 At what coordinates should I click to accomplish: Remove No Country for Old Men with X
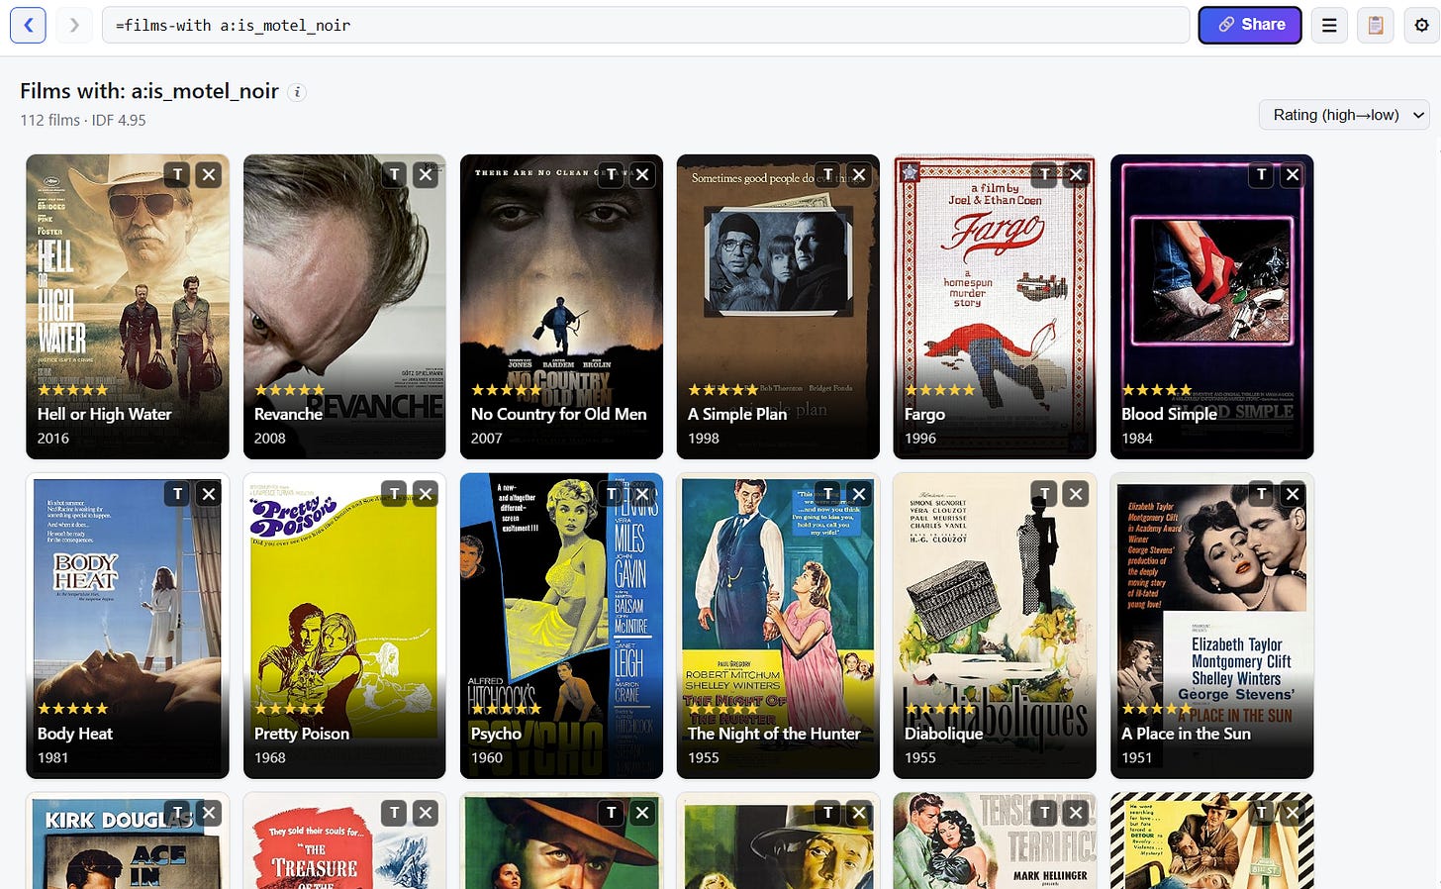[x=642, y=174]
